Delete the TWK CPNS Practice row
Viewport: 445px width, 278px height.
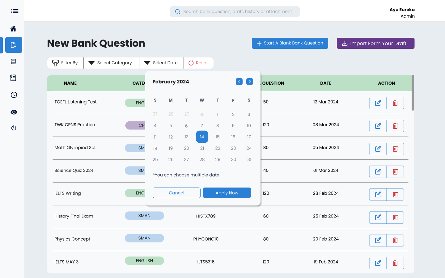(x=395, y=126)
